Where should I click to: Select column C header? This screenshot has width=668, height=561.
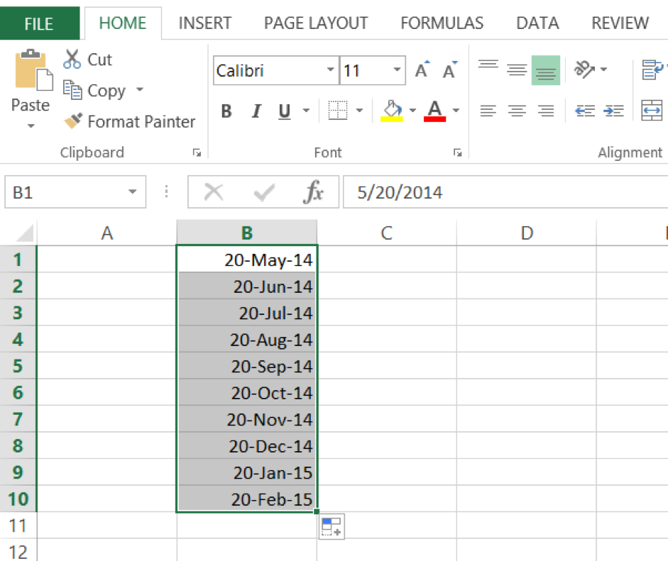[x=386, y=233]
